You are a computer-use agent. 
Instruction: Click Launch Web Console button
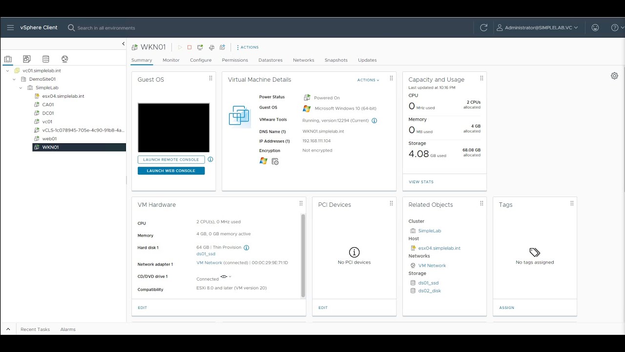click(171, 171)
